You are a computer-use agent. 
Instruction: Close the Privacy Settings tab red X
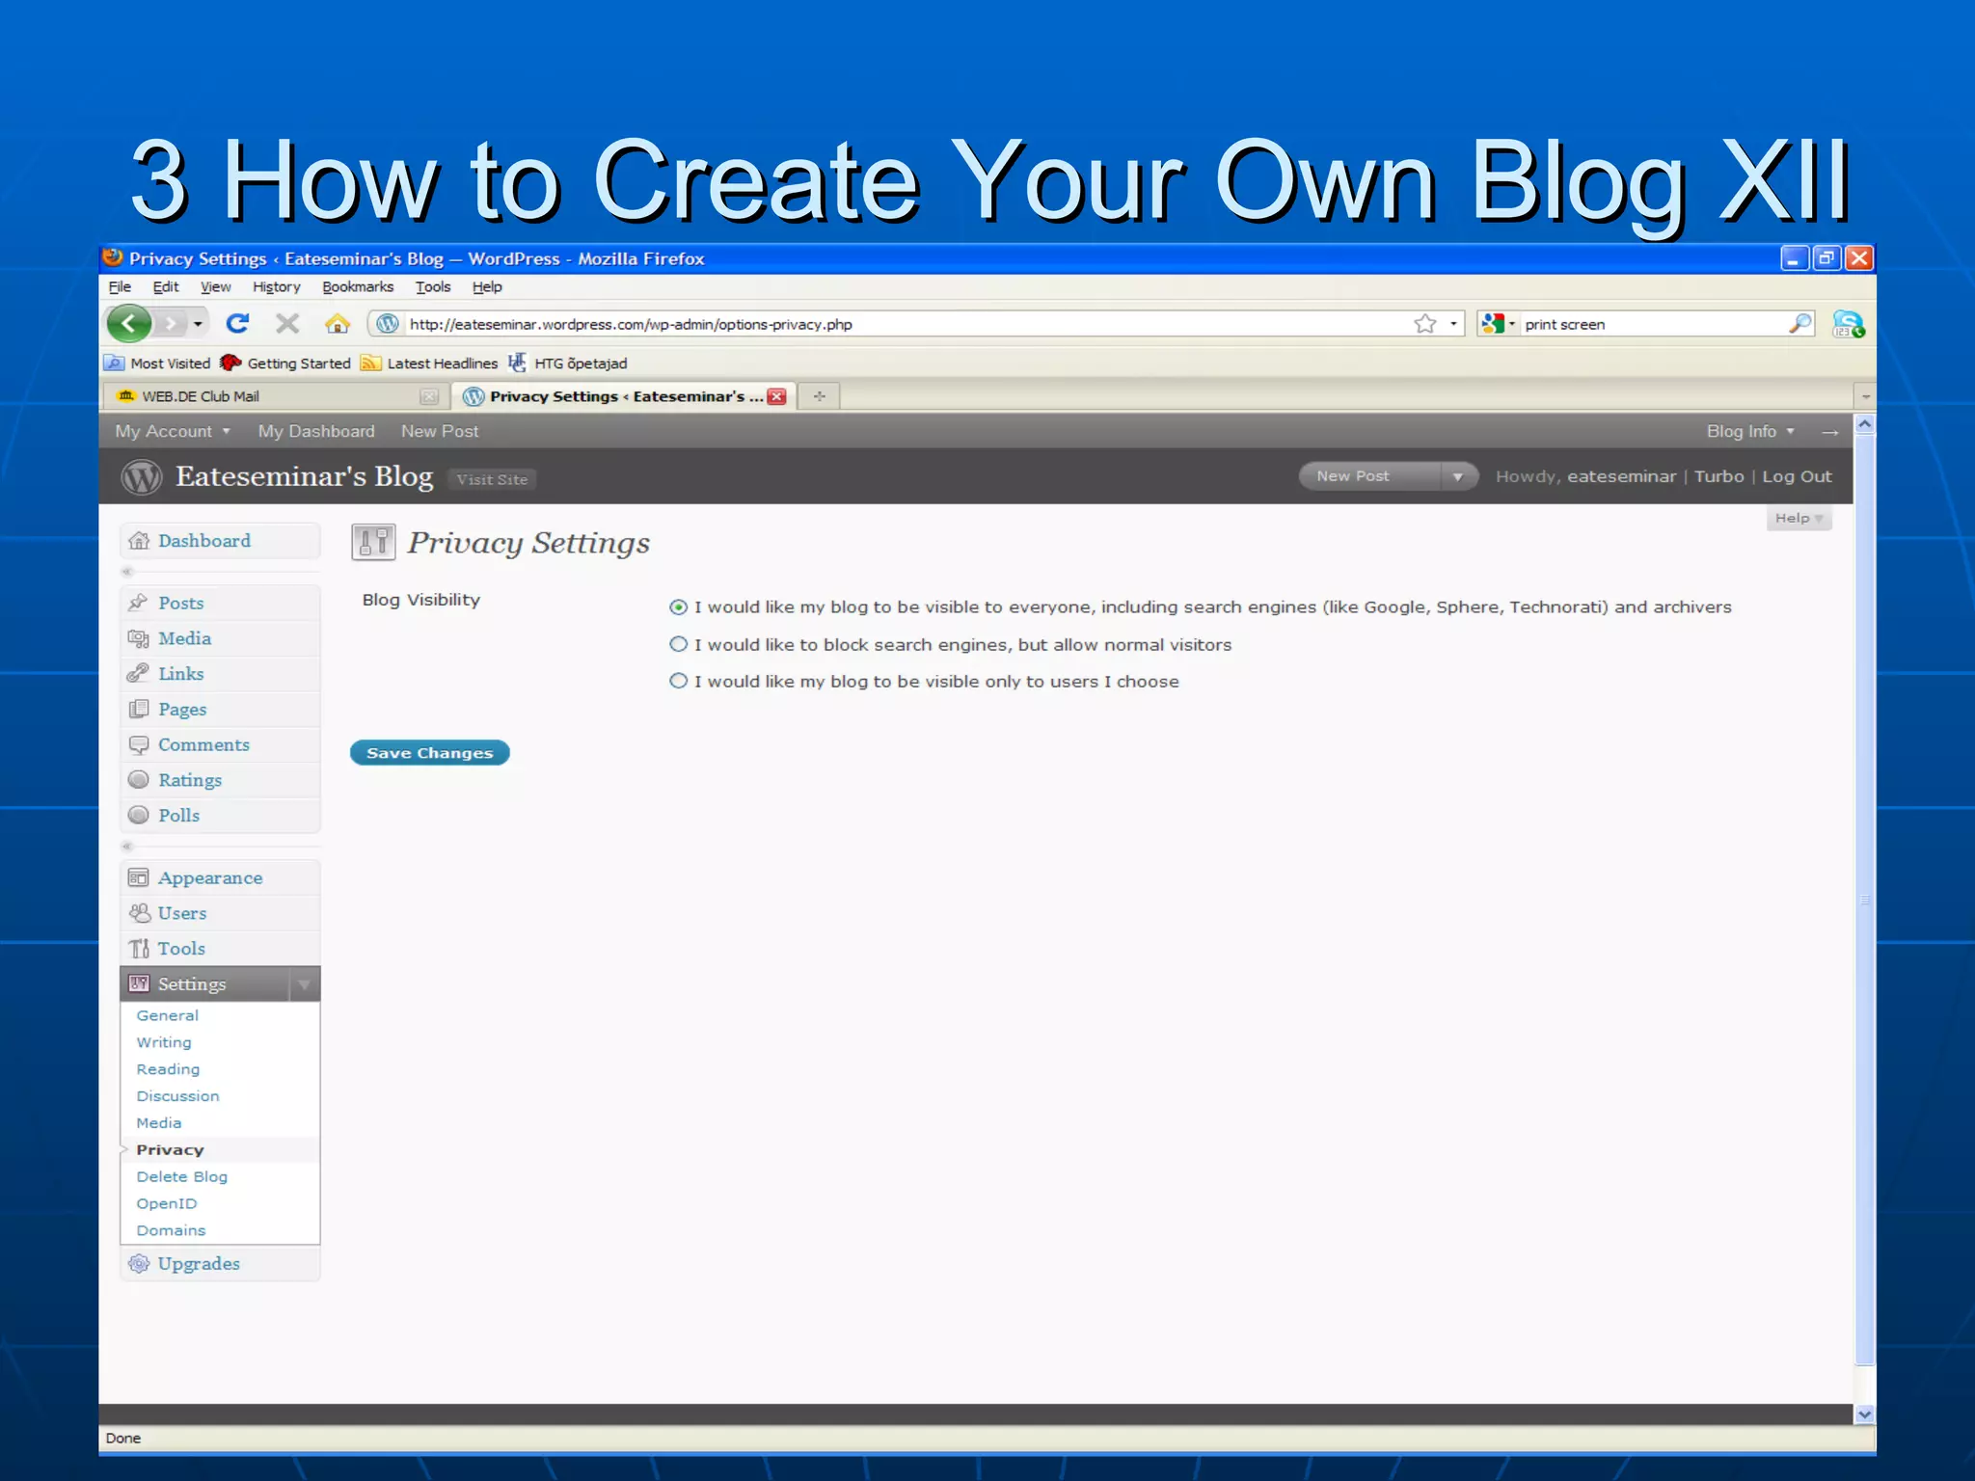[x=776, y=396]
